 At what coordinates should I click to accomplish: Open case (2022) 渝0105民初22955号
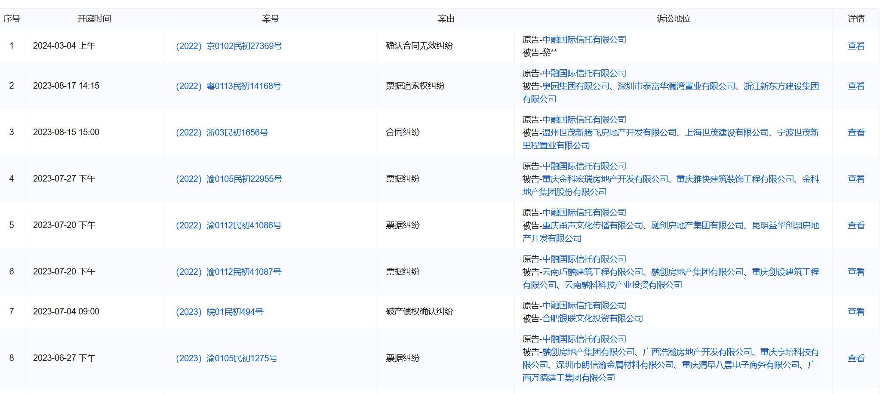click(x=229, y=179)
